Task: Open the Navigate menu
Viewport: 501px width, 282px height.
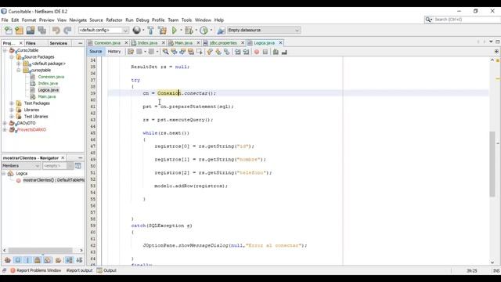Action: pos(78,20)
